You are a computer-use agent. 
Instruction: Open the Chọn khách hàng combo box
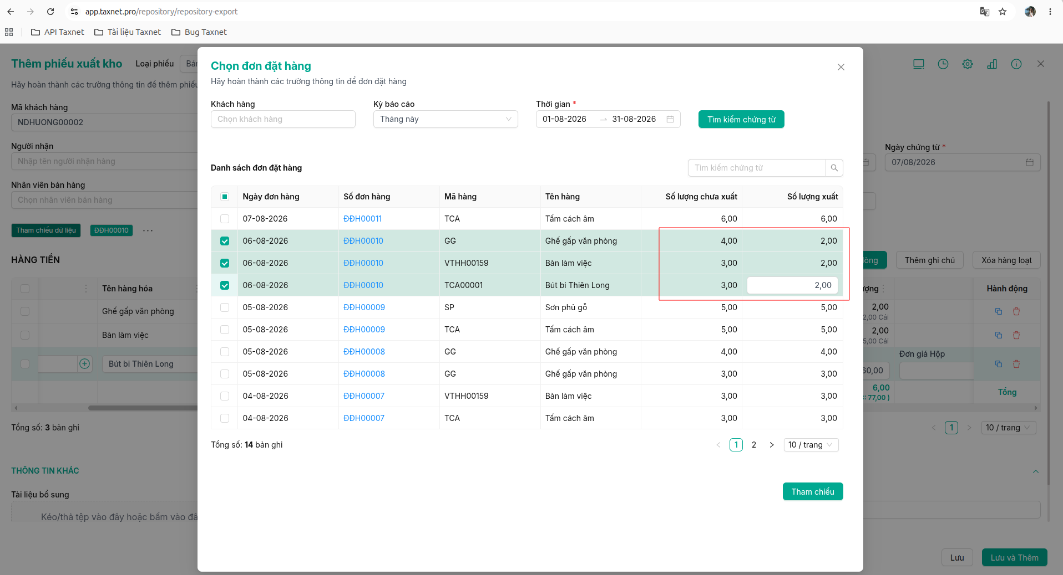point(283,119)
